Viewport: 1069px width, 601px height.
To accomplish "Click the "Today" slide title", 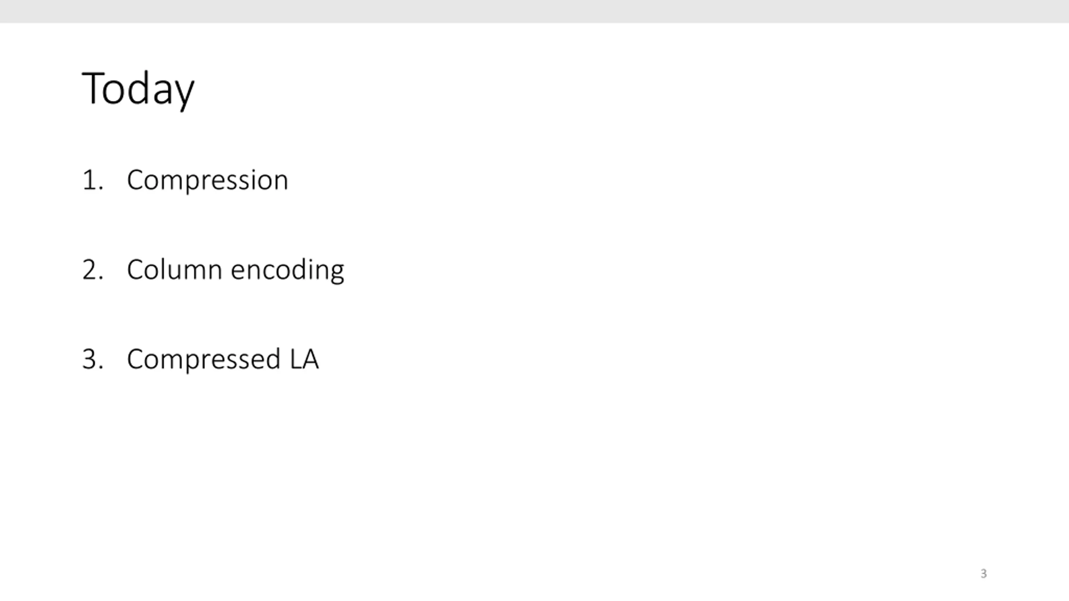I will [x=138, y=88].
